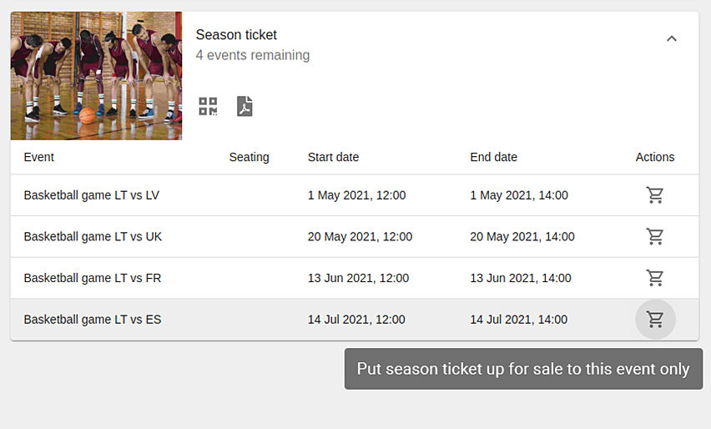Select the Basketball game LT vs LV row

click(92, 195)
